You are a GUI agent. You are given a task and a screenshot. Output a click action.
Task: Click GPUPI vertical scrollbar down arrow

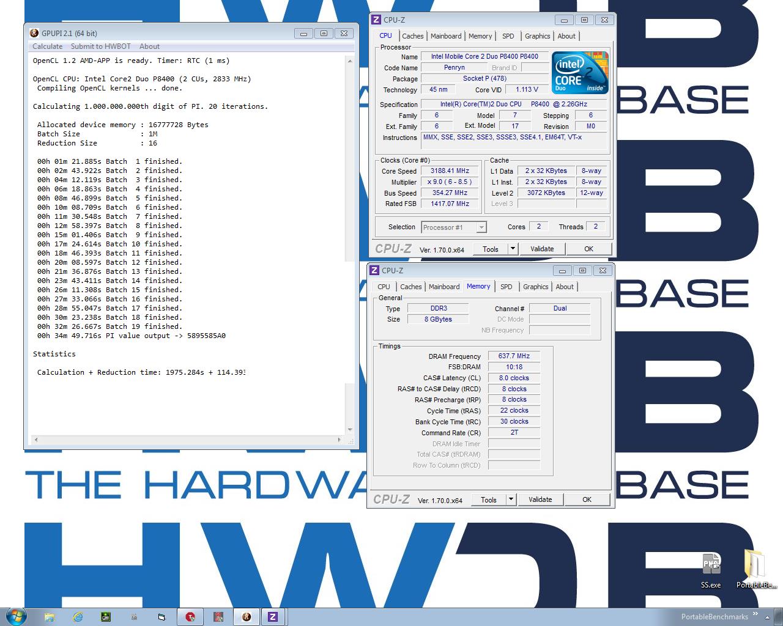350,430
